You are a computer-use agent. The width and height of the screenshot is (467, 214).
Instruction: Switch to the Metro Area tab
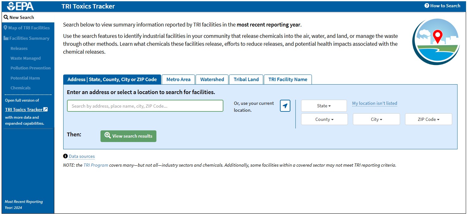point(178,79)
